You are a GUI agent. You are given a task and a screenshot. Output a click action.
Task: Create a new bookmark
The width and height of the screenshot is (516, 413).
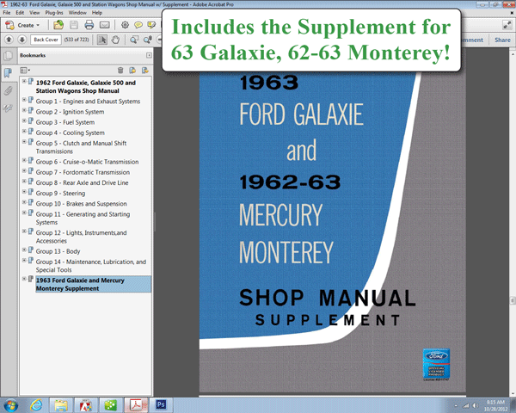[x=132, y=71]
